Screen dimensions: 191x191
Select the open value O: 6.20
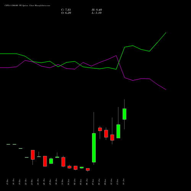tap(66, 13)
